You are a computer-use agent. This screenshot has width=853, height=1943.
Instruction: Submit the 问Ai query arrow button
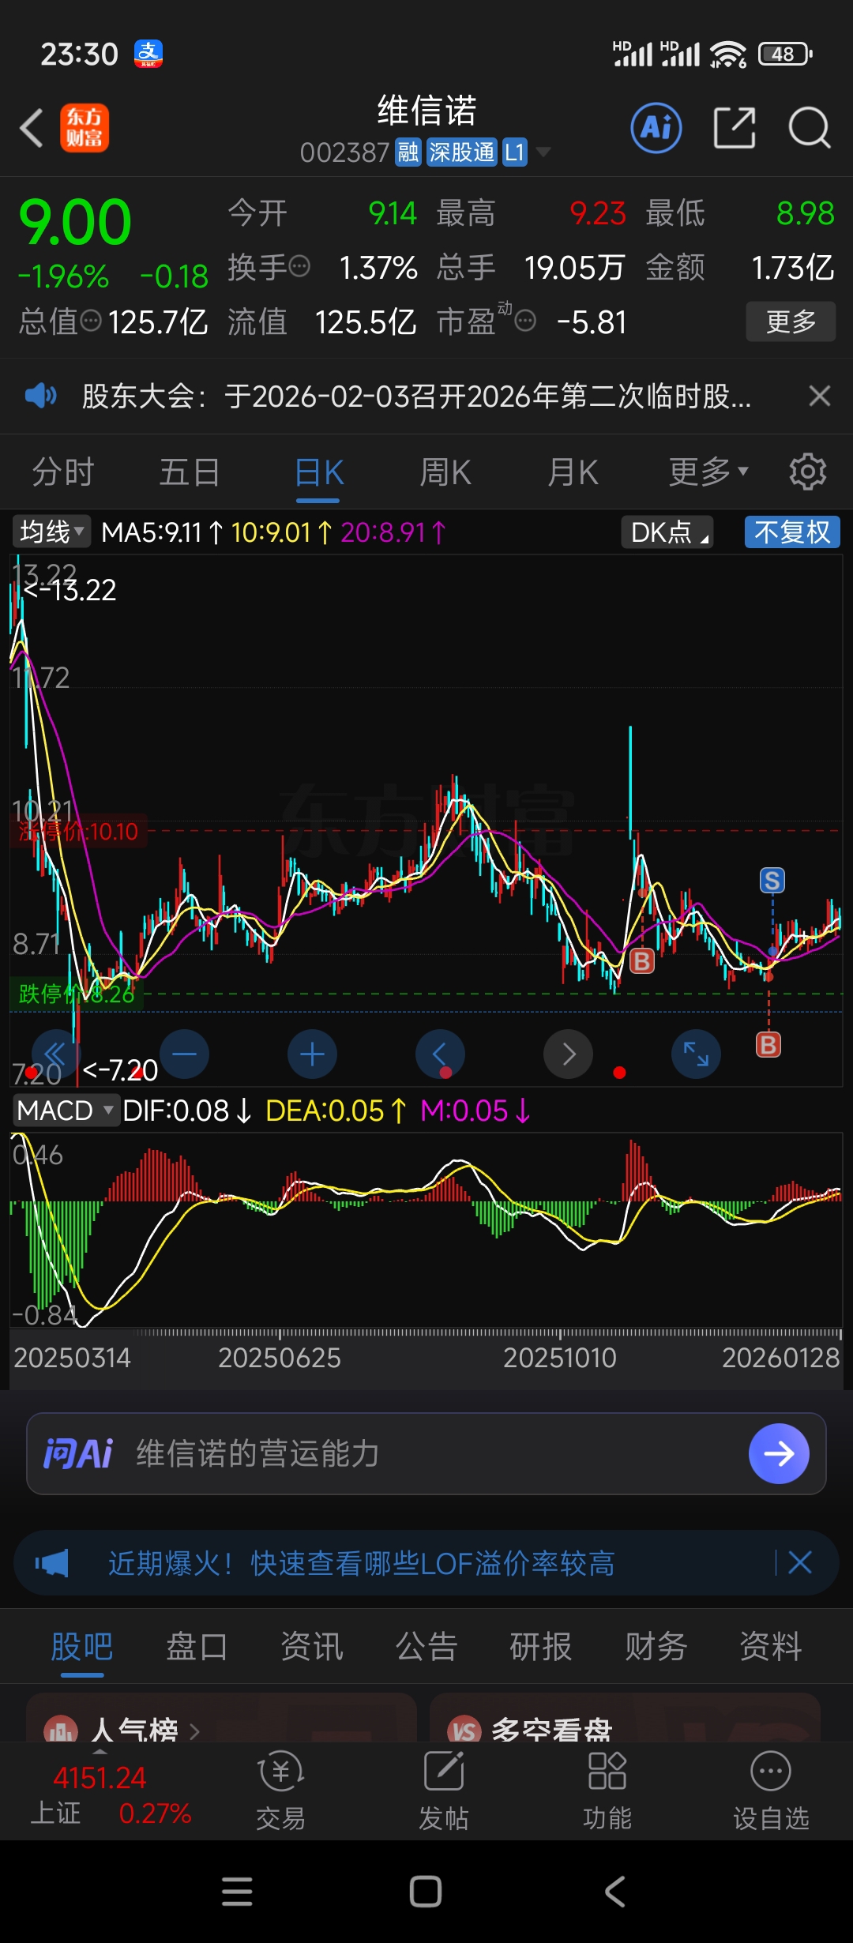[x=779, y=1453]
